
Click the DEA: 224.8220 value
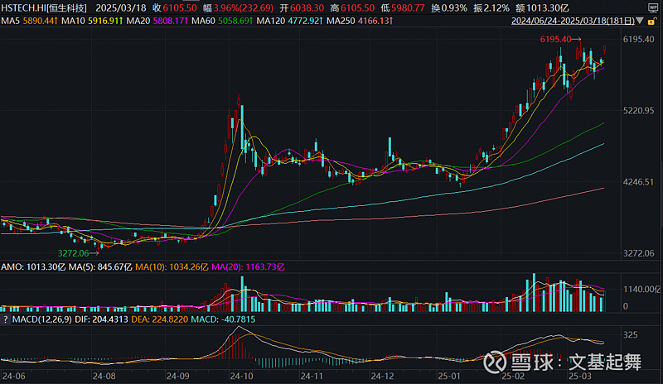(159, 319)
